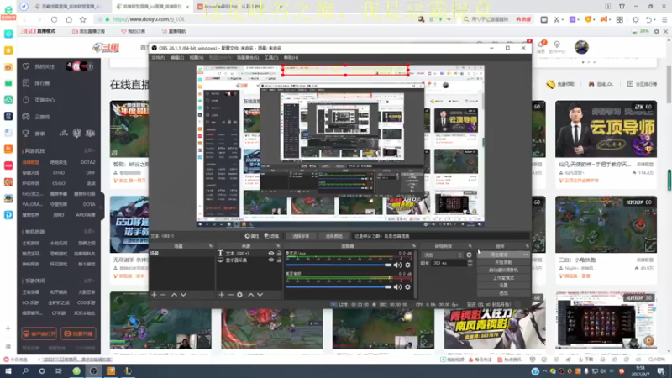Open Cloud Gaming gamepad icon in sidebar
This screenshot has width=672, height=378.
26,117
